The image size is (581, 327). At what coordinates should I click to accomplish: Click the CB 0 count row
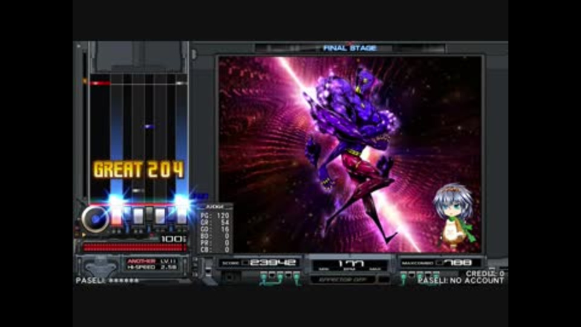pos(215,249)
